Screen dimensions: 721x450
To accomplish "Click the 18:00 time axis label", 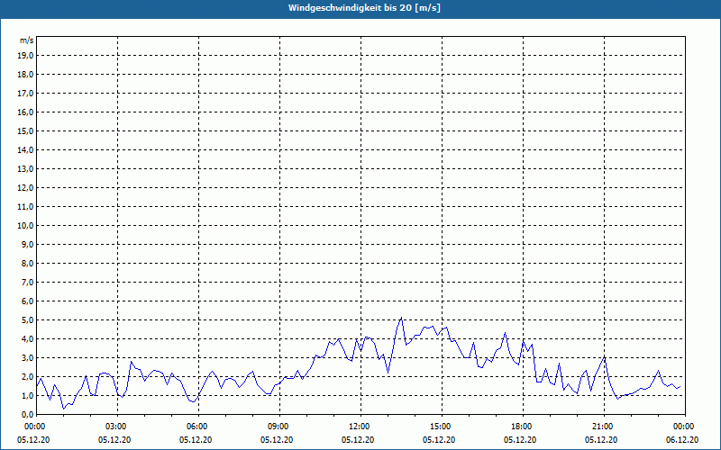I will click(522, 427).
